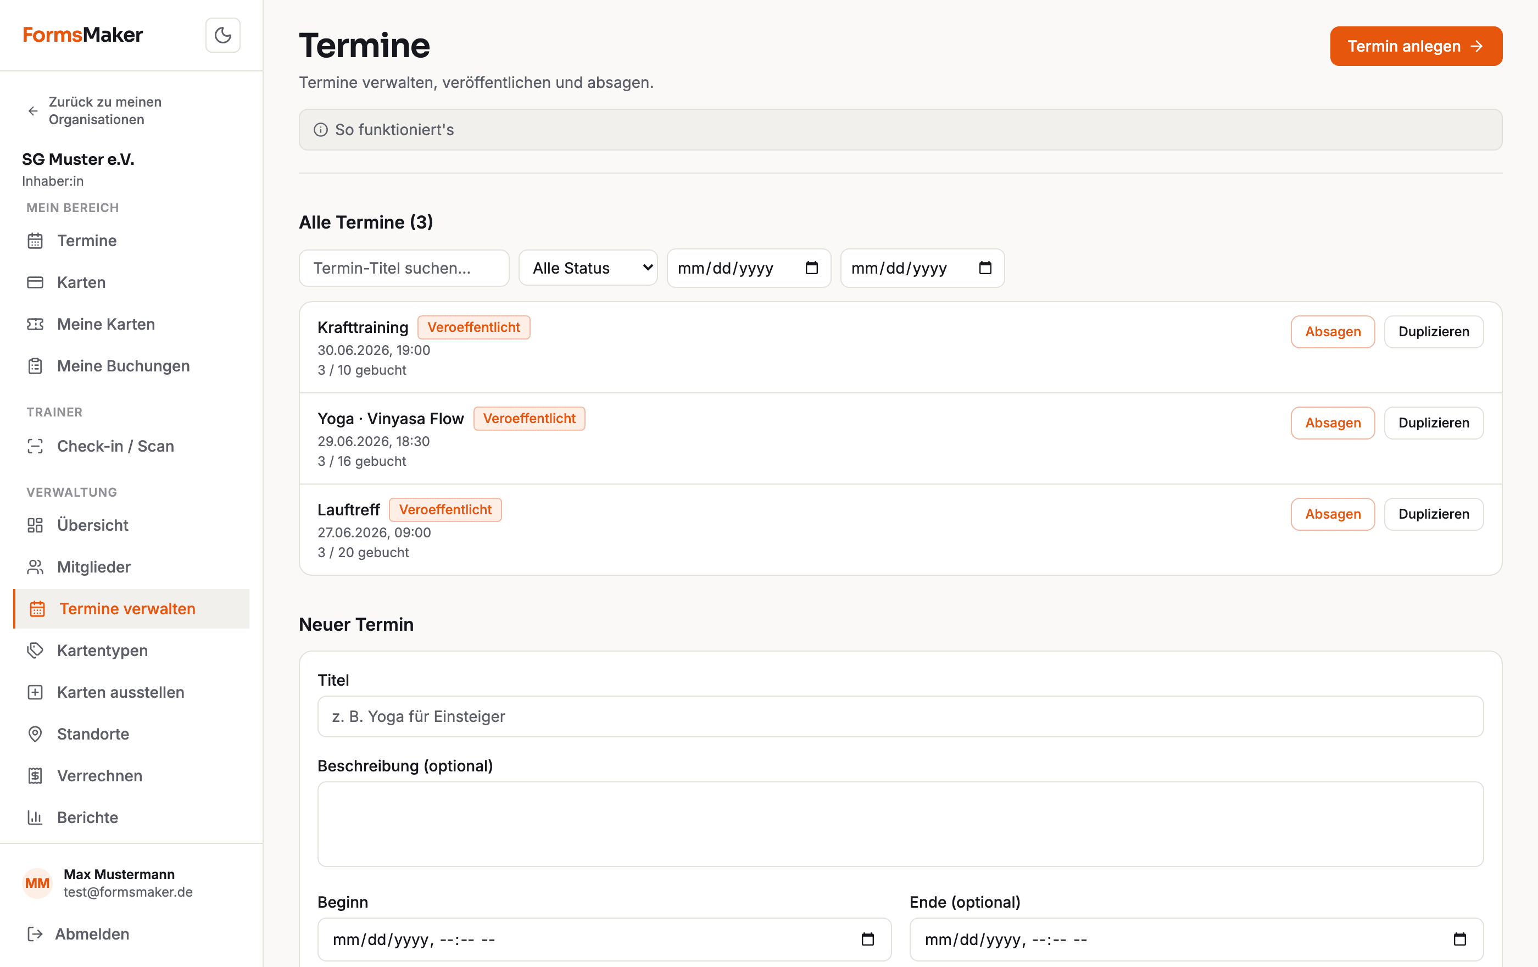Click the Abmelden logout icon
This screenshot has width=1538, height=967.
(35, 934)
